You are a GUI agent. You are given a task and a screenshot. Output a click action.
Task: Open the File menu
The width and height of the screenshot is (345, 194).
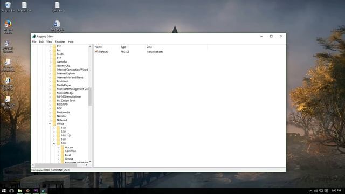click(34, 42)
